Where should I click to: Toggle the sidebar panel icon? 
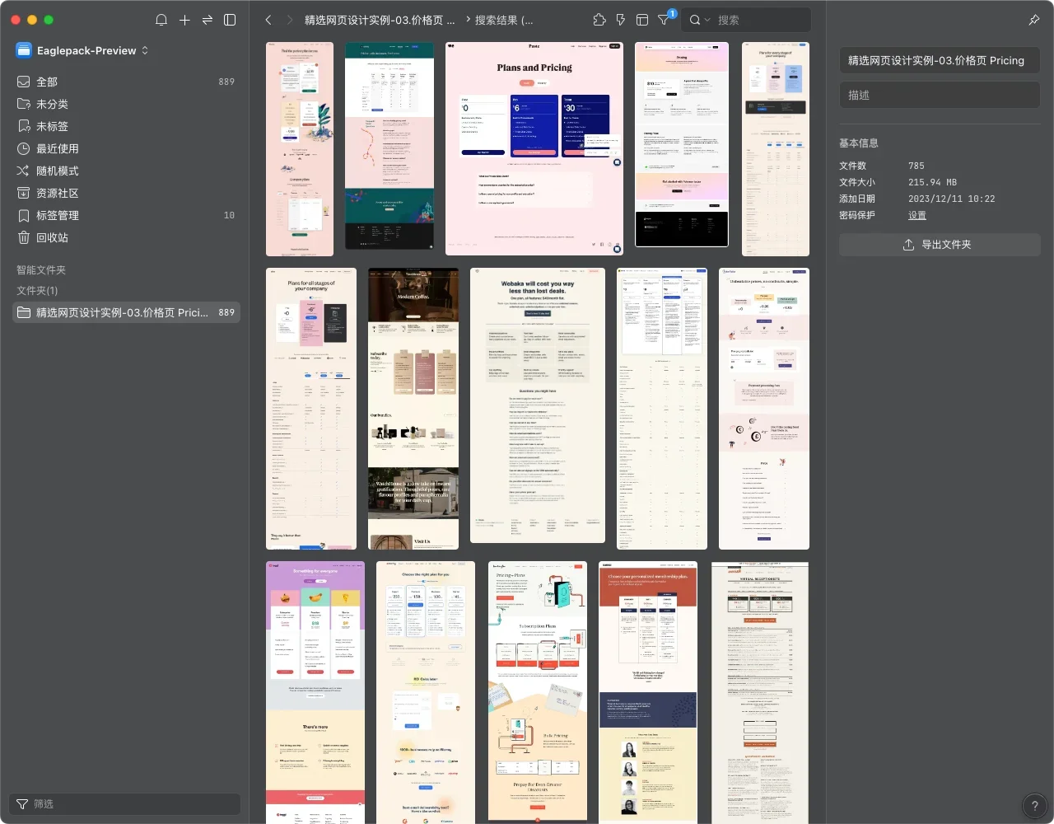(x=231, y=20)
